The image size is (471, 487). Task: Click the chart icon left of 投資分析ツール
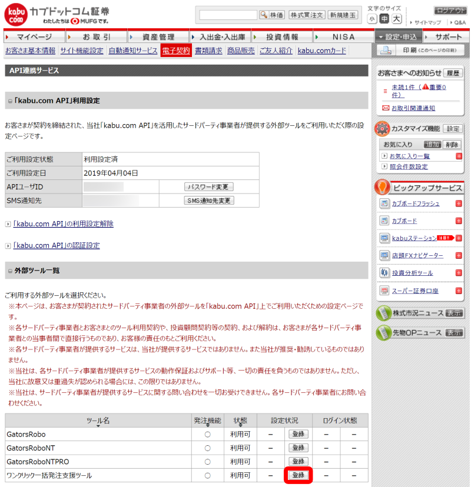384,273
